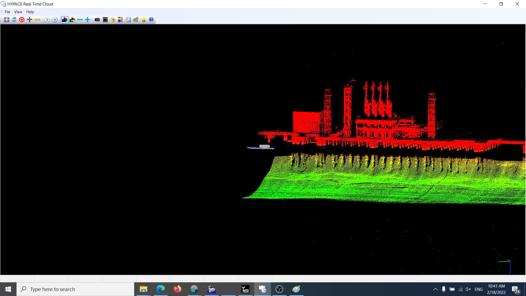Toggle follow boat view mode
526x296 pixels.
[64, 19]
